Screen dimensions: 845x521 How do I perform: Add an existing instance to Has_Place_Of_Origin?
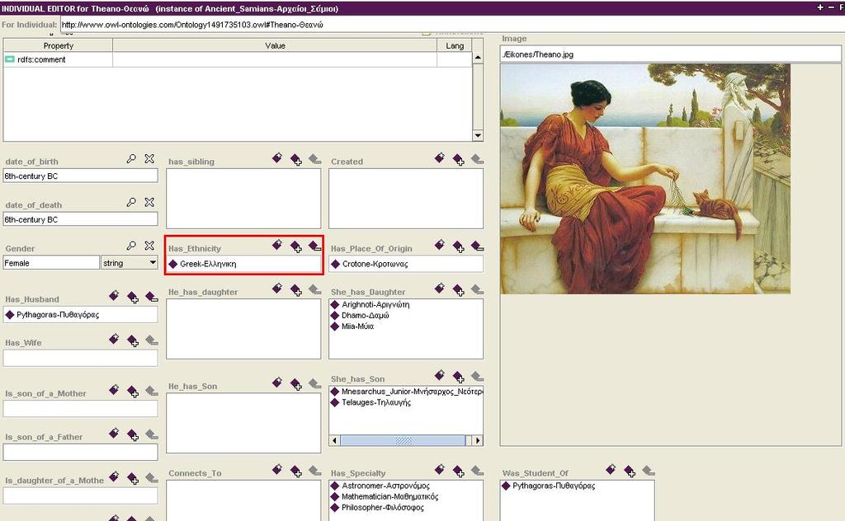pos(459,246)
